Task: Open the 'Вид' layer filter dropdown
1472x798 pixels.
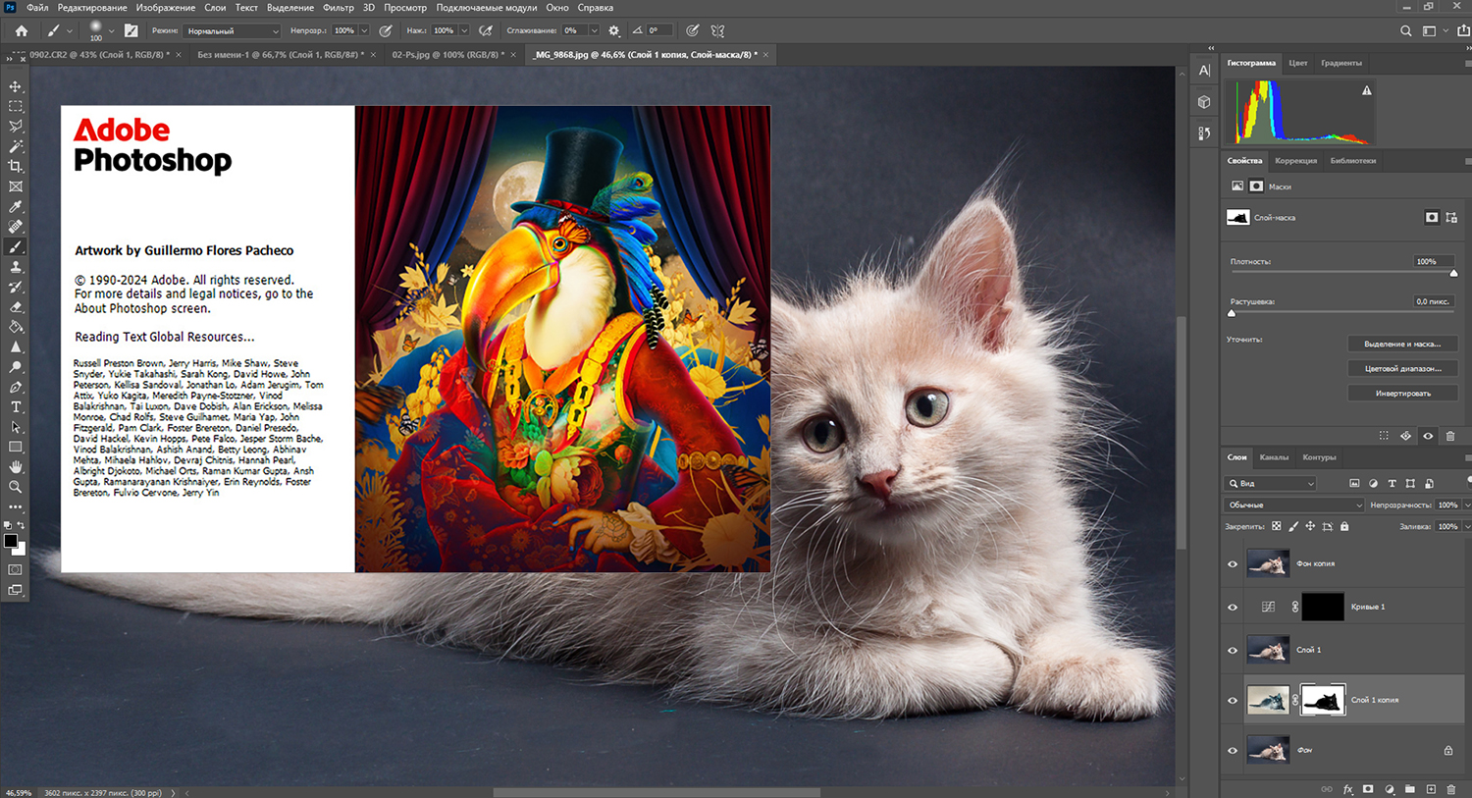Action: [x=1272, y=484]
